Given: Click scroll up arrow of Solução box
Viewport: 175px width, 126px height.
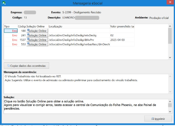Looking at the screenshot, I should point(170,101).
